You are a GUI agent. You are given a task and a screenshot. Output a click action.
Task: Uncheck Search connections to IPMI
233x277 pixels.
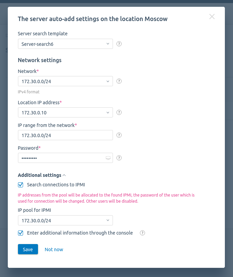20,185
